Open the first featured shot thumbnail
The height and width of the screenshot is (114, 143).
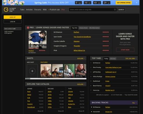tap(46, 71)
